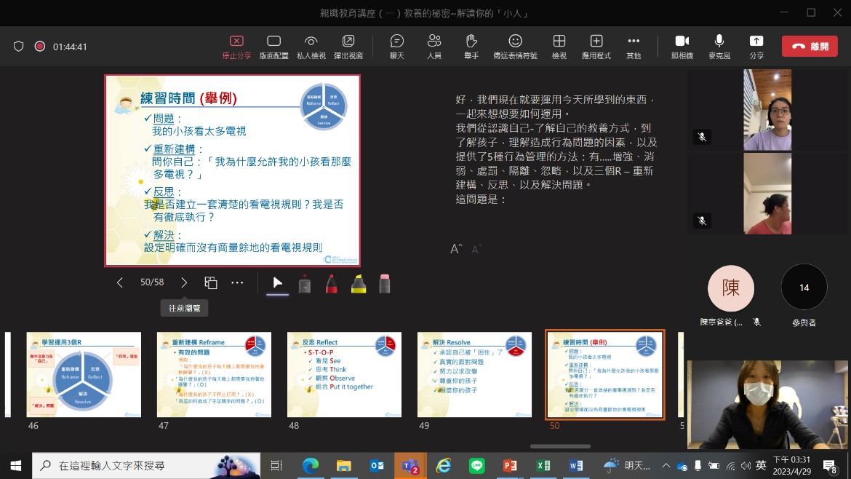Open slide more-actions ellipsis menu
This screenshot has width=851, height=479.
pyautogui.click(x=237, y=282)
